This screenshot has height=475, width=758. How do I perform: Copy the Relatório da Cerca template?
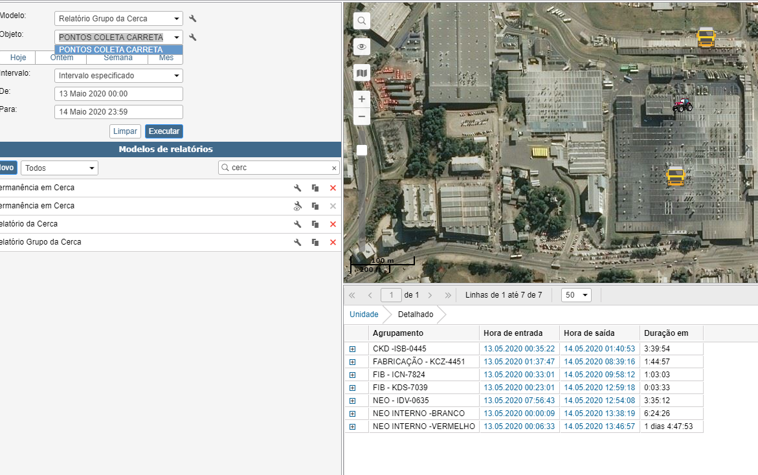click(x=315, y=224)
